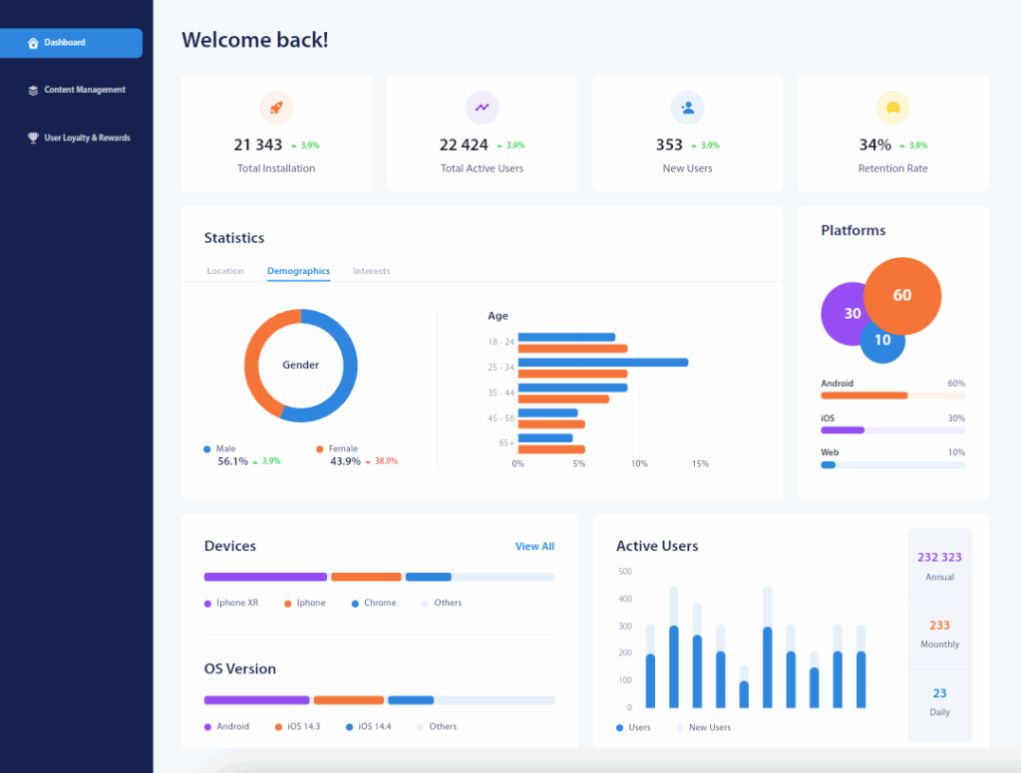
Task: Click the green arrow beside 353
Action: click(694, 145)
